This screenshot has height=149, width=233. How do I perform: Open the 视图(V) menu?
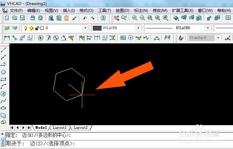point(51,11)
